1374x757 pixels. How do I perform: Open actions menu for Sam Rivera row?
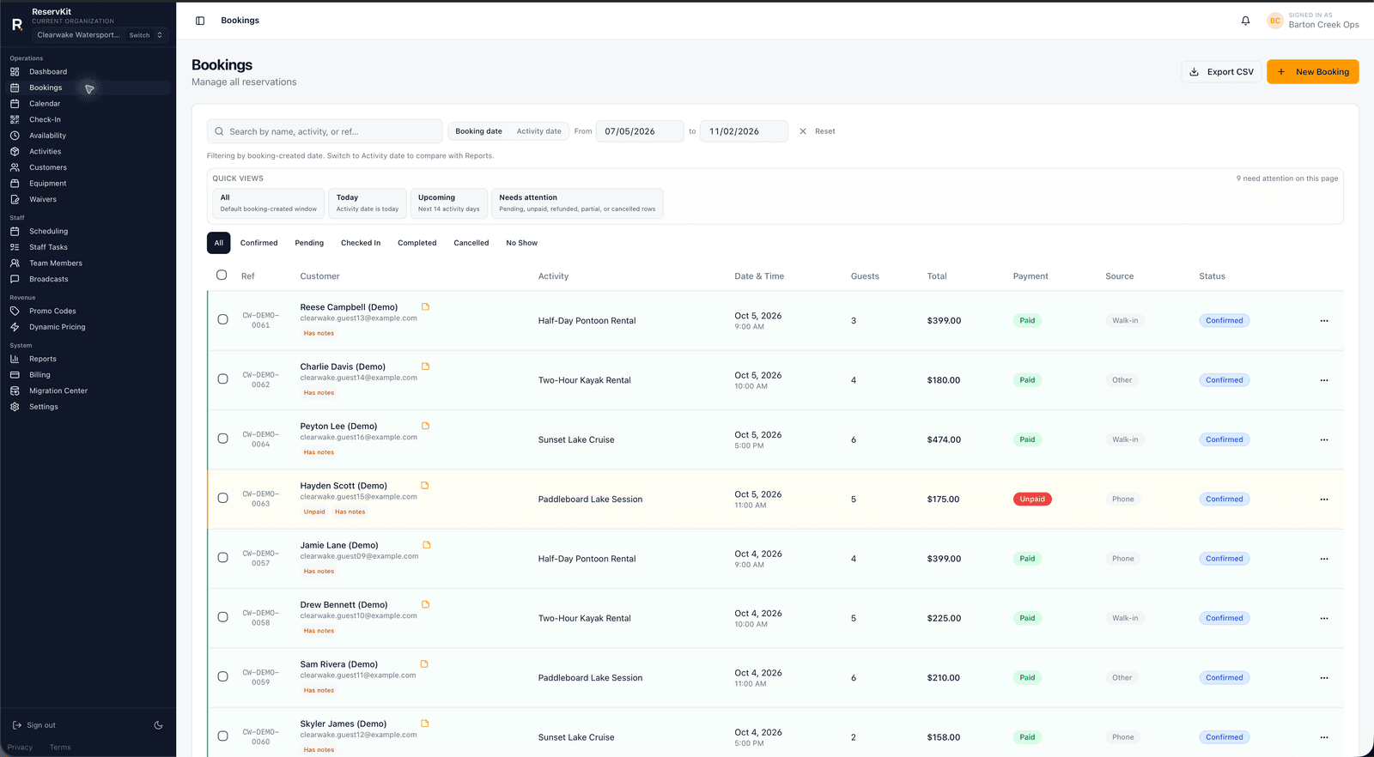point(1324,678)
